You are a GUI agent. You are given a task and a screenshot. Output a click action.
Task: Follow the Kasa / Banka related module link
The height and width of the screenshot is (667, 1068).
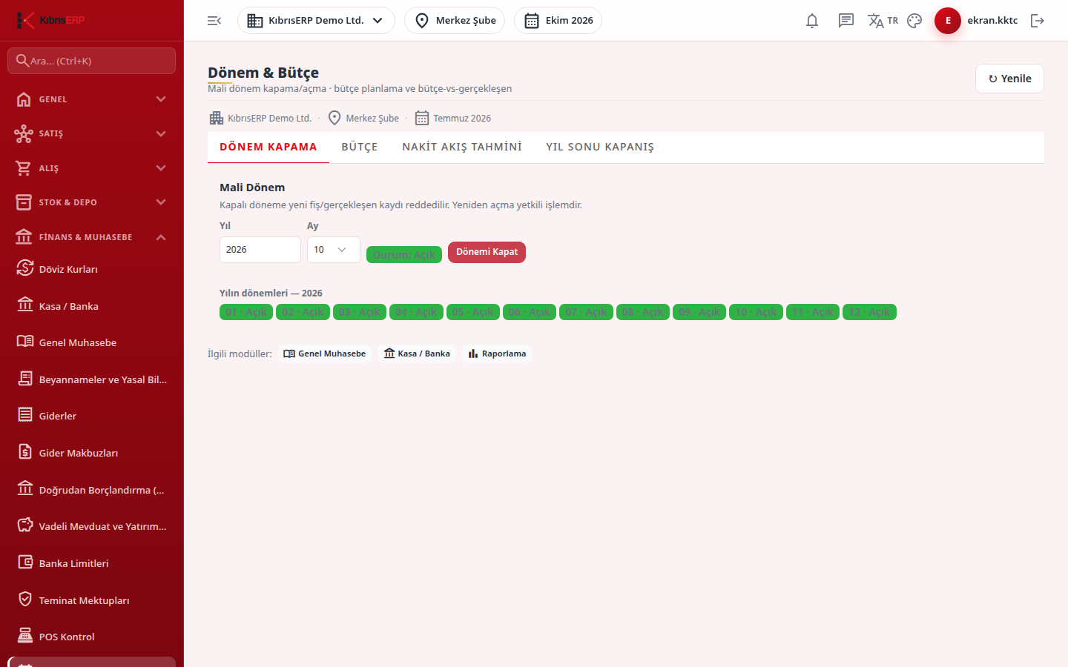pos(417,354)
